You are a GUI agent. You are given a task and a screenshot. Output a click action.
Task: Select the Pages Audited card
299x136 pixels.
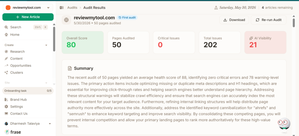click(x=128, y=43)
